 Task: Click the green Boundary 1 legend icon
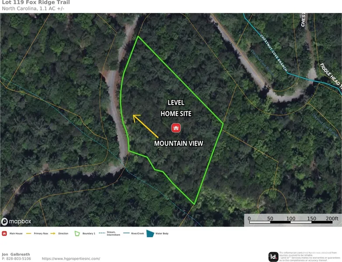(x=77, y=234)
